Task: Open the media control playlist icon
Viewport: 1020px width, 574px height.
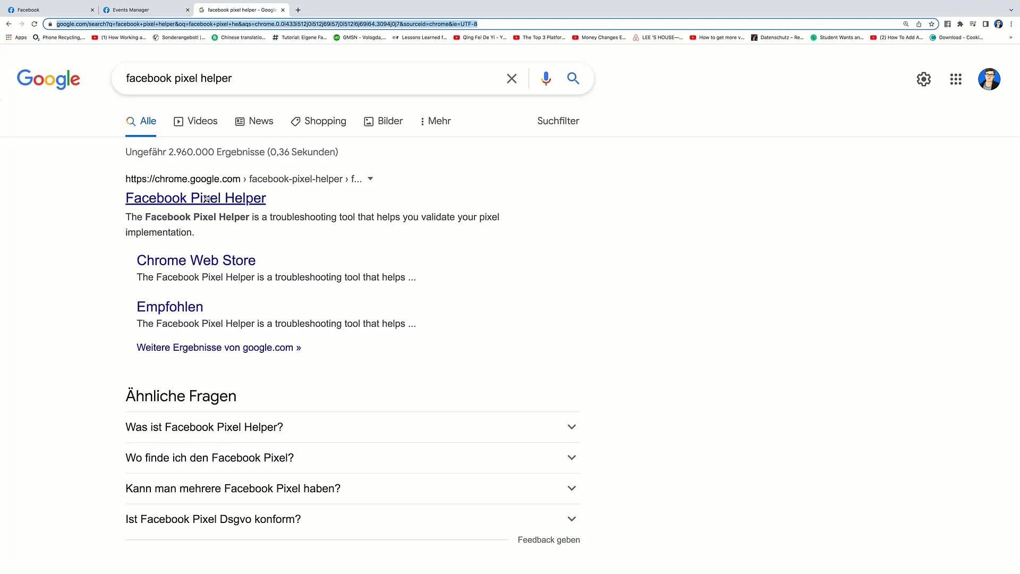Action: [973, 24]
